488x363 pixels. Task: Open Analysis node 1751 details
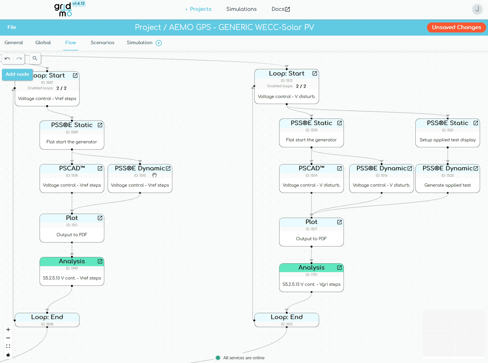tap(339, 268)
